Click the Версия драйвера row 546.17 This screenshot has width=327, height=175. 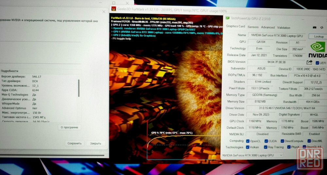(39, 77)
